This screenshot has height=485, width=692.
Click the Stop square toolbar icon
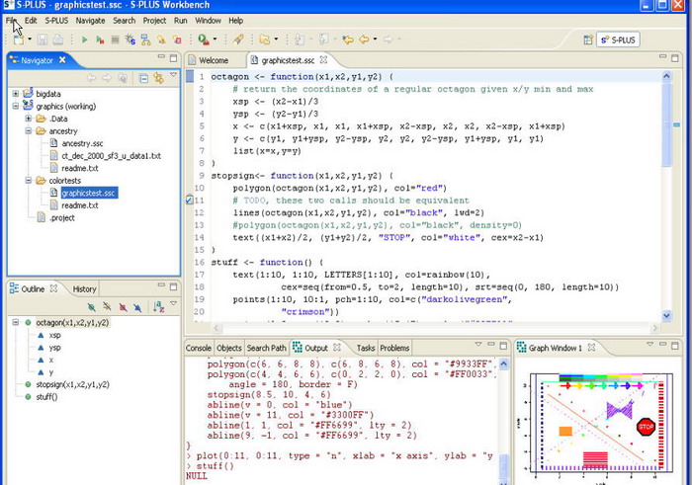(116, 40)
